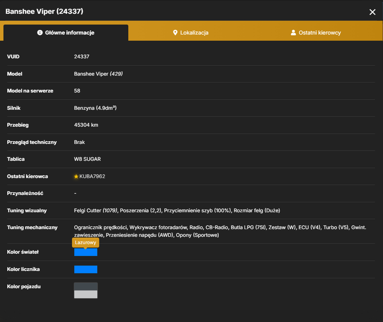This screenshot has width=383, height=322.
Task: Open driver profile KUBA7962
Action: pos(92,176)
